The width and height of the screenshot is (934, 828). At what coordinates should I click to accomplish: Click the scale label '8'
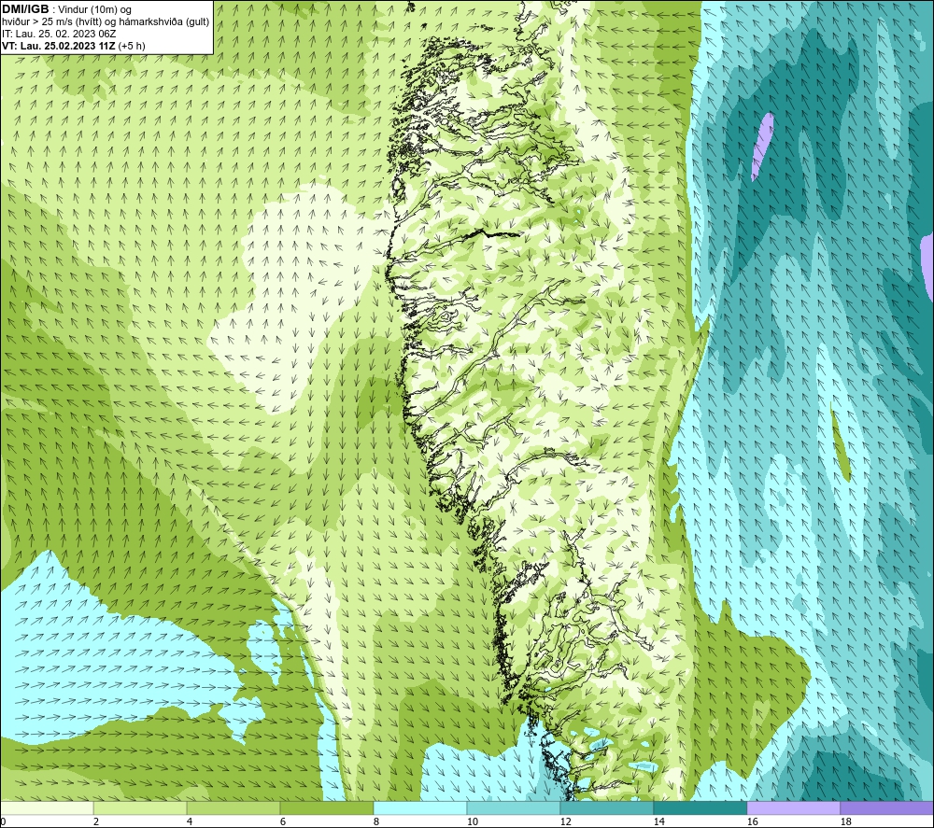click(x=376, y=822)
